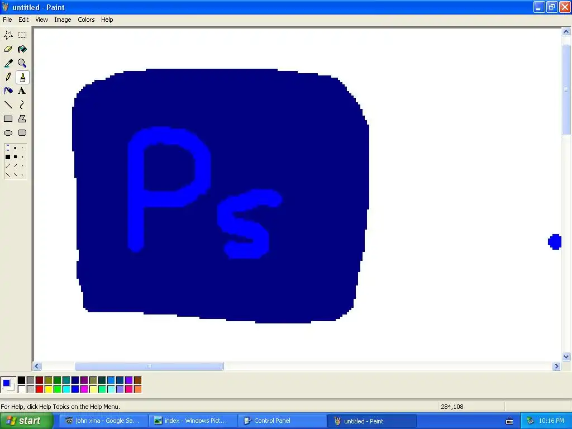Pick the medium backslash brush shape
572x429 pixels.
coord(15,175)
